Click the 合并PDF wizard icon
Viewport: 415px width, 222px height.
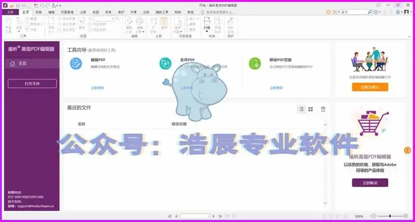[166, 64]
